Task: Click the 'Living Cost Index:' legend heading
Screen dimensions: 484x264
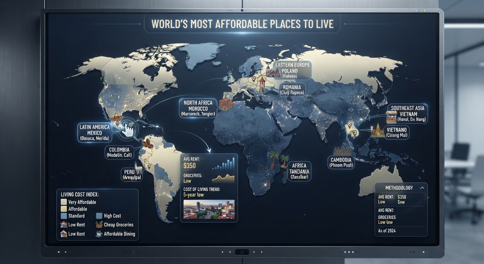Action: click(80, 195)
